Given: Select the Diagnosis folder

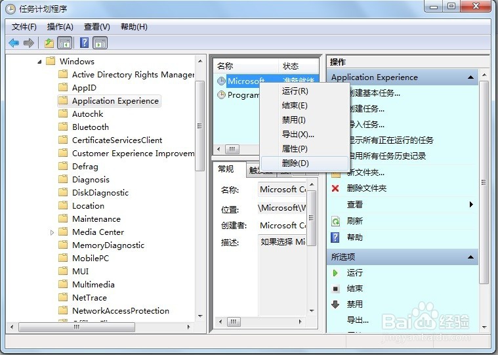Looking at the screenshot, I should [91, 179].
